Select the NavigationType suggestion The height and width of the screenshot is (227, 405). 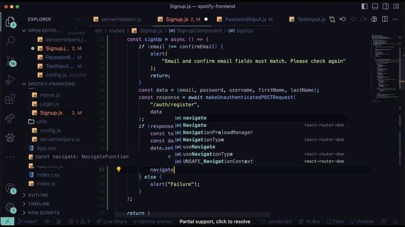(x=260, y=140)
